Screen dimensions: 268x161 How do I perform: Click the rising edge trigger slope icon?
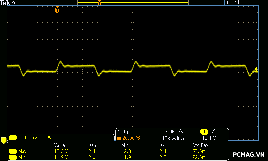[213, 132]
